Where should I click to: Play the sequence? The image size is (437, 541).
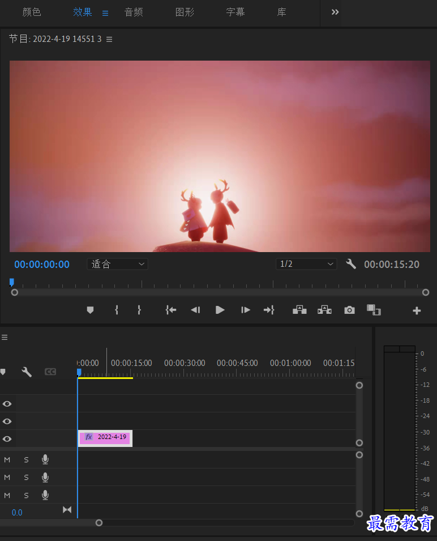pyautogui.click(x=220, y=310)
